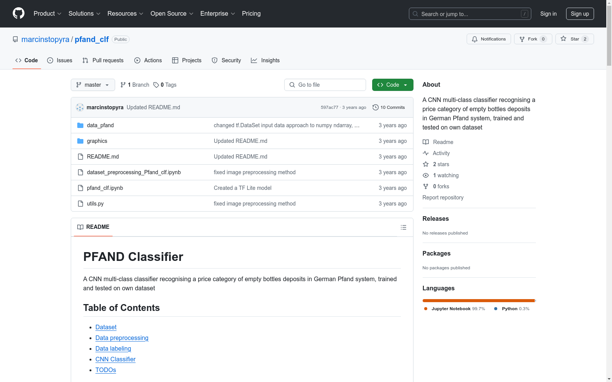Image resolution: width=612 pixels, height=382 pixels.
Task: Click the utils.py file icon
Action: coord(80,204)
